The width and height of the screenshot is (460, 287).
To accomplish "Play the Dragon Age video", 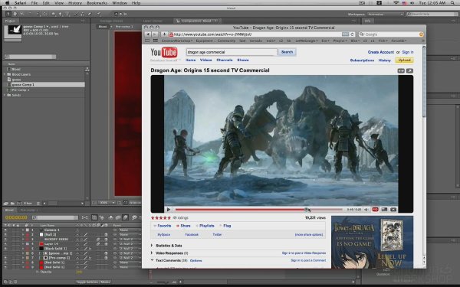I will point(169,210).
